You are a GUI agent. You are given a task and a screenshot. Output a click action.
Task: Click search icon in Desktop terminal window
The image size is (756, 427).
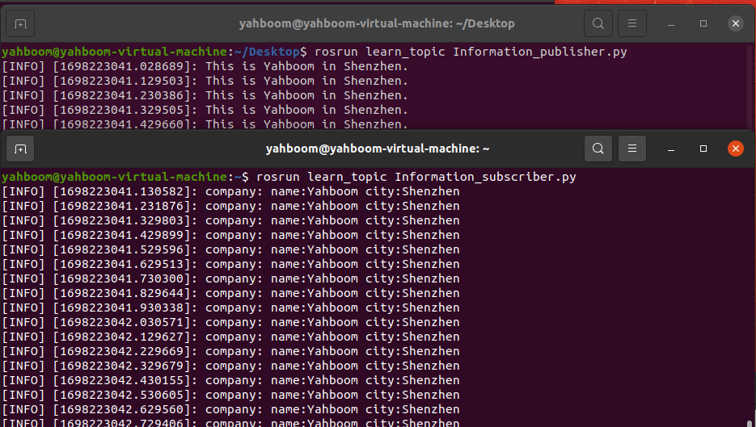click(x=598, y=23)
